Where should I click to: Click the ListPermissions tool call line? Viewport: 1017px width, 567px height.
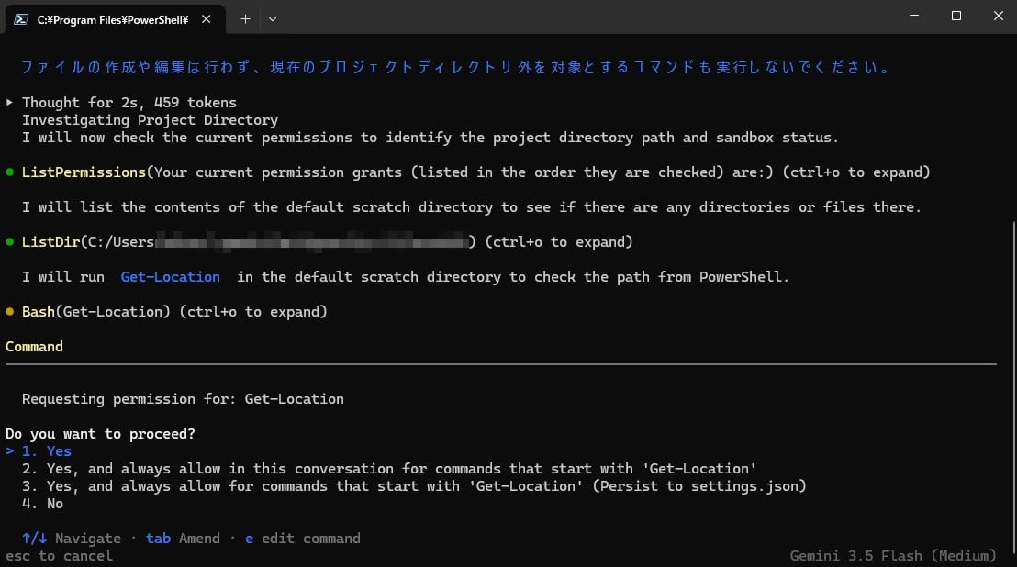point(476,172)
